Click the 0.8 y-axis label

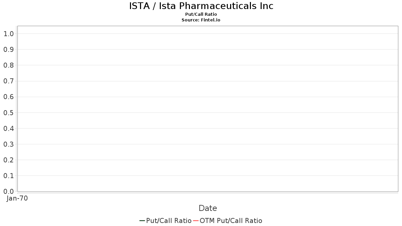tap(9, 65)
